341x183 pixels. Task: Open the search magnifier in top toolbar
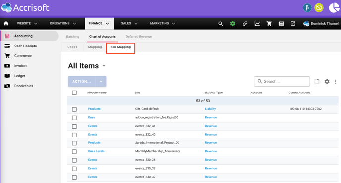pyautogui.click(x=220, y=24)
